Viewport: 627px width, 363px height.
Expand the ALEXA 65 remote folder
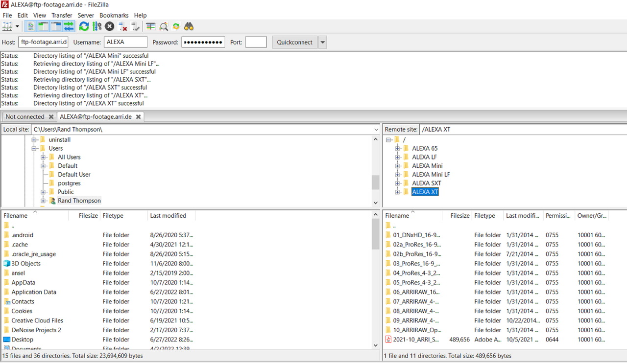click(x=398, y=148)
